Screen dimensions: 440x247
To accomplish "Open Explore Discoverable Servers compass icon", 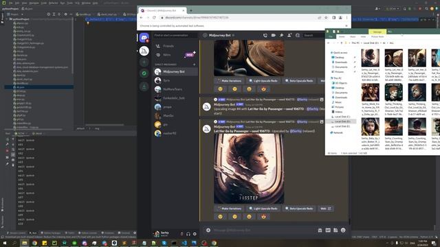I will coord(144,73).
